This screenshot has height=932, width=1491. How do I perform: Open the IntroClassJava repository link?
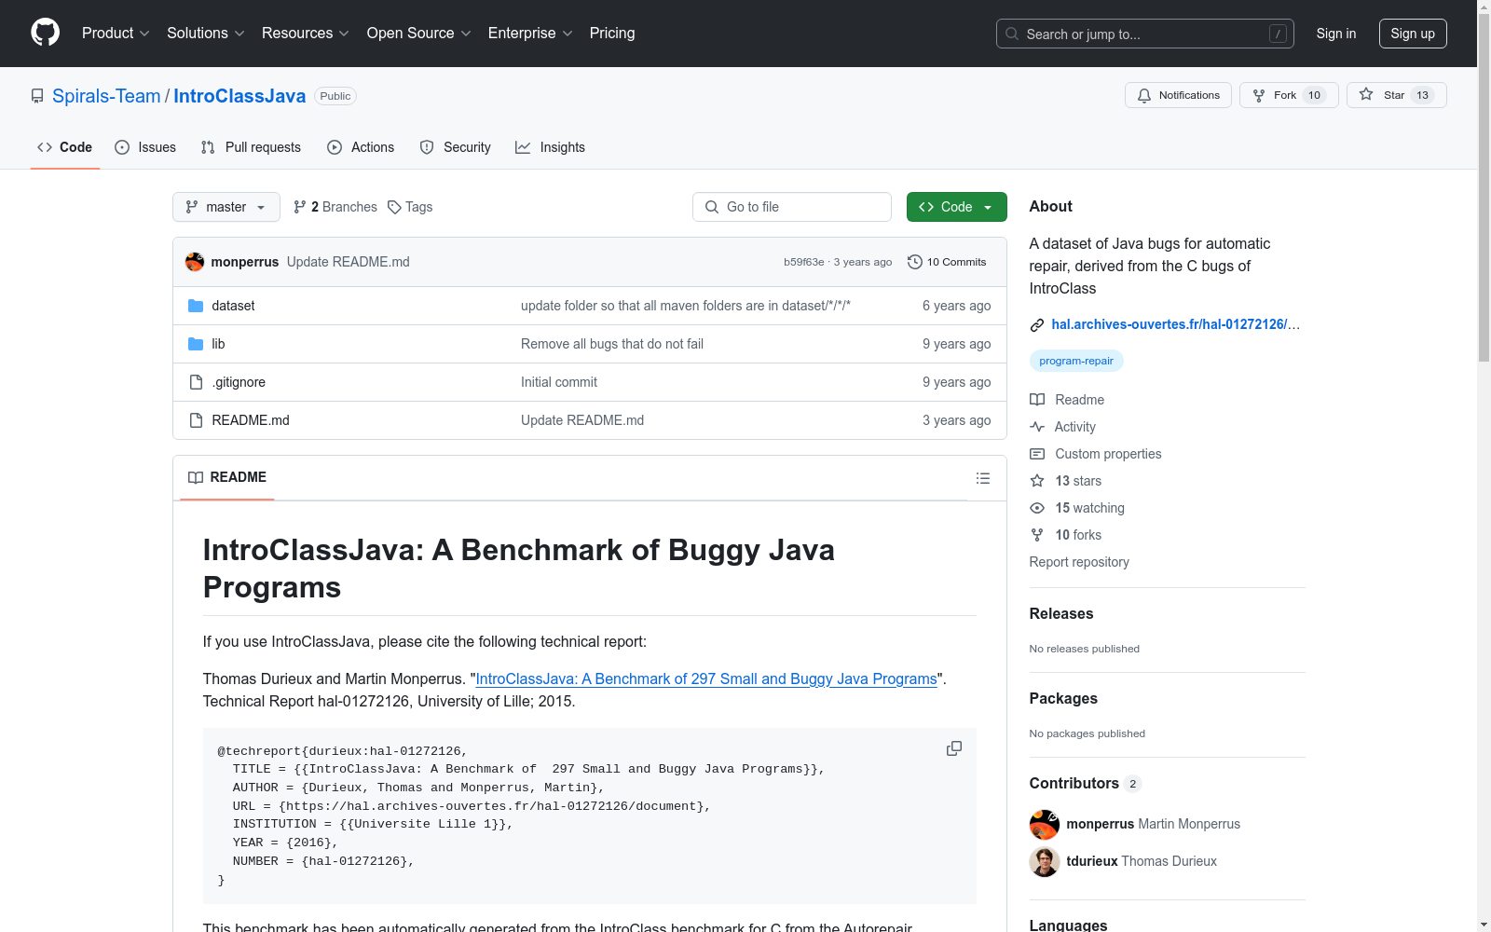point(239,96)
